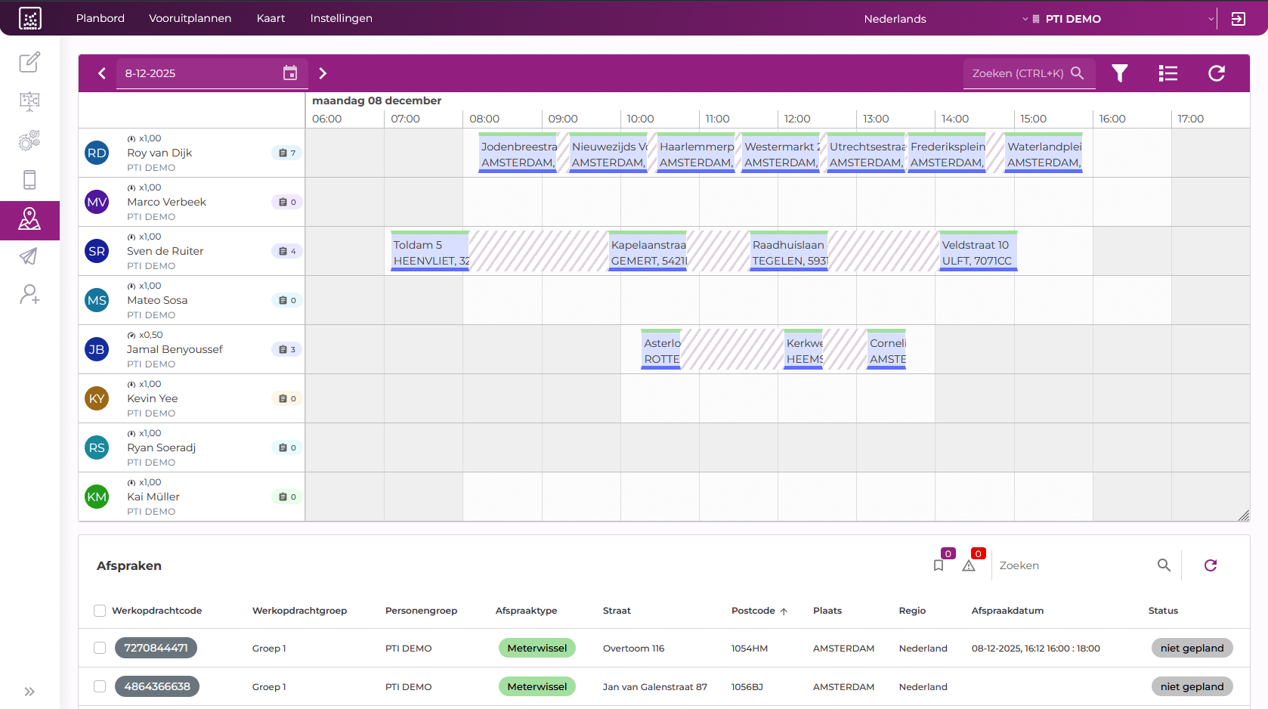
Task: Select the Kapelaanstraat Gemert appointment block
Action: tap(648, 251)
